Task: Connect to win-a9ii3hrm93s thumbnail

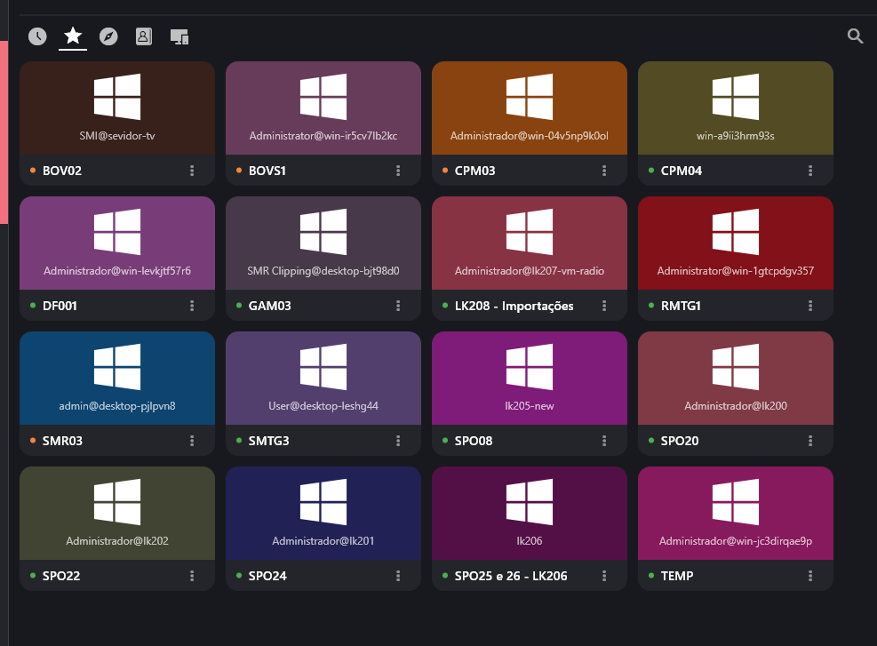Action: (736, 108)
